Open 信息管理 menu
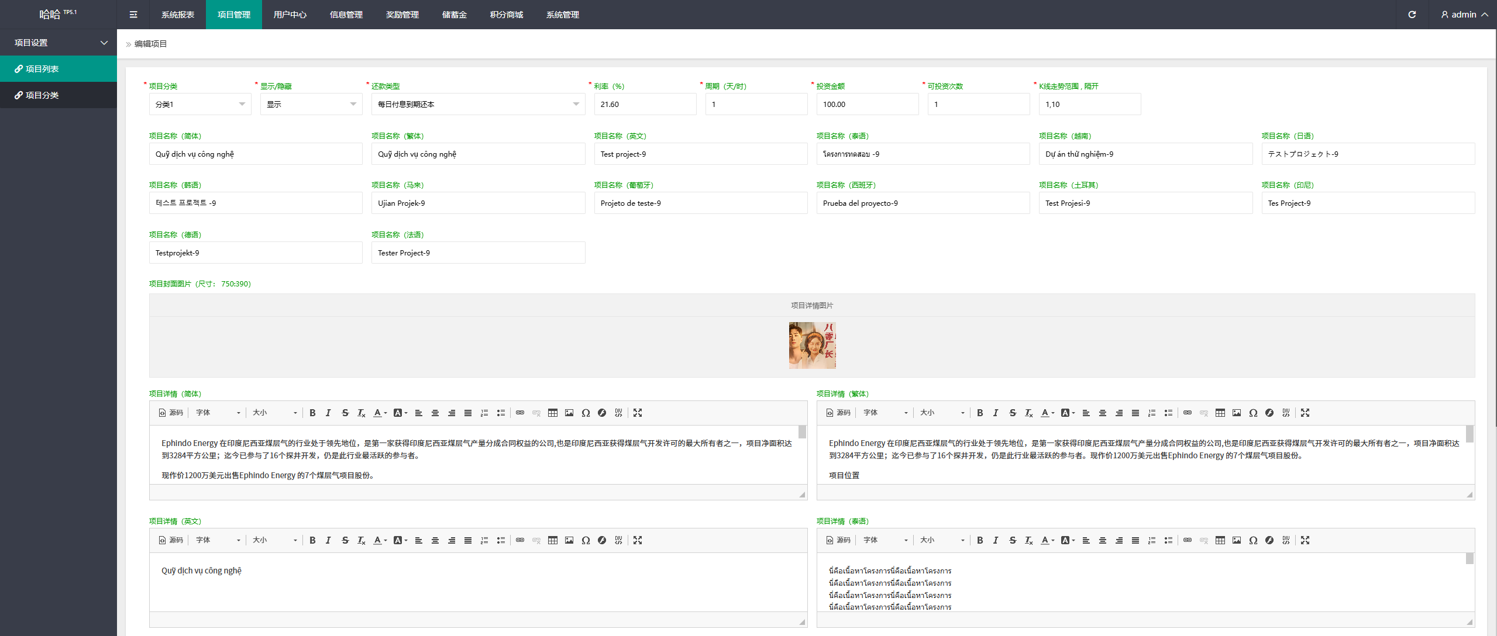 [x=346, y=15]
